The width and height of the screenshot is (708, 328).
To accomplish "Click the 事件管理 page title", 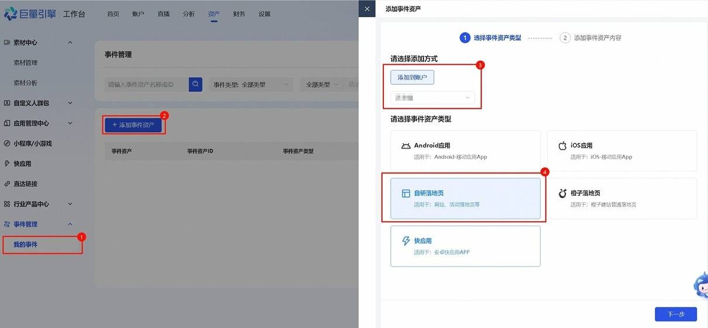I will [118, 54].
